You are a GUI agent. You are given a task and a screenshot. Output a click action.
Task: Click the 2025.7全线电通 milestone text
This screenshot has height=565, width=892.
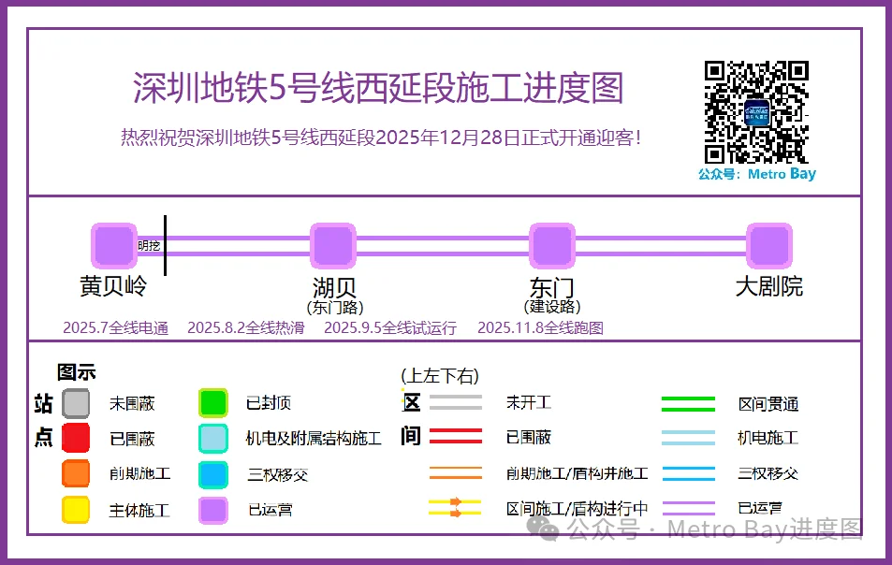[x=116, y=327]
